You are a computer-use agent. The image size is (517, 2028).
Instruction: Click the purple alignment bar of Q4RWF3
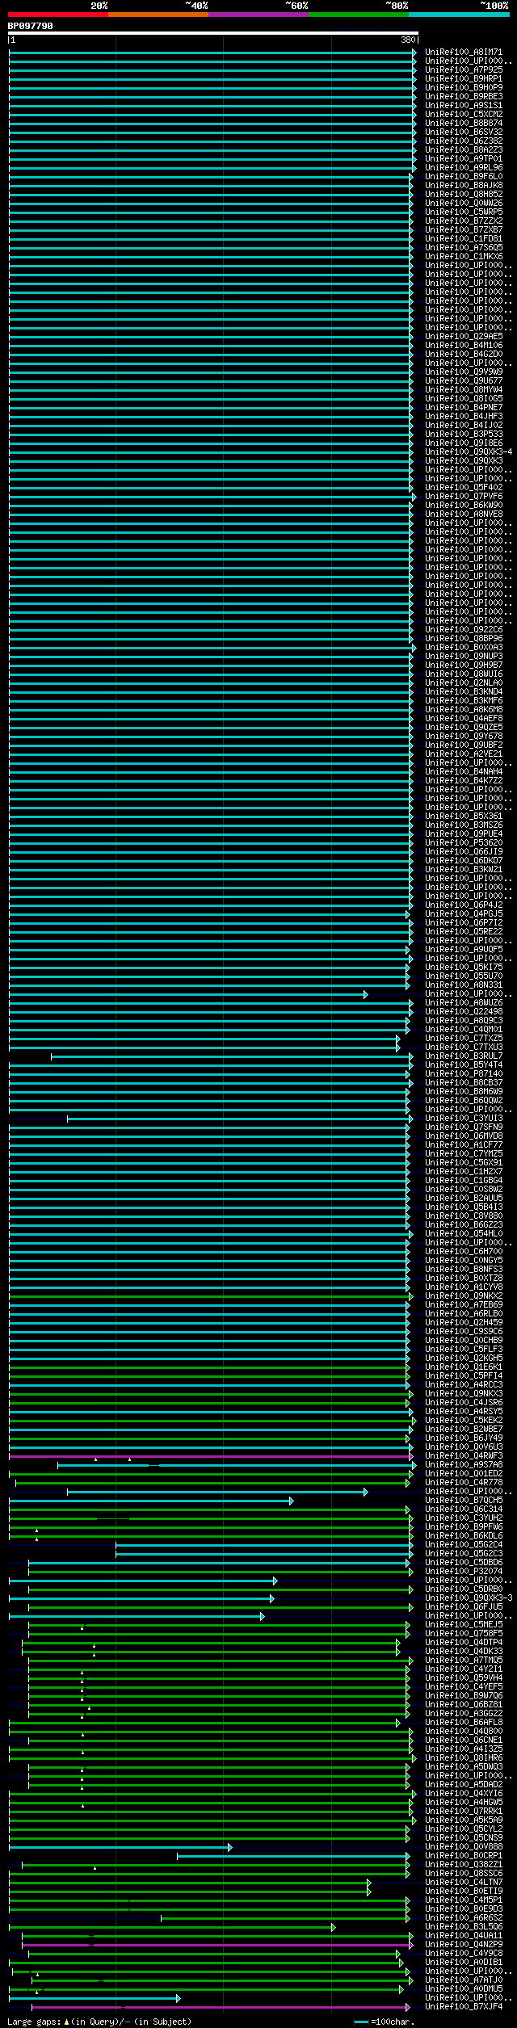click(211, 1457)
